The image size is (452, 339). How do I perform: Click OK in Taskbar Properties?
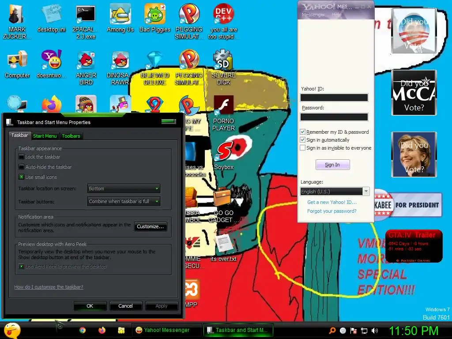click(x=90, y=306)
